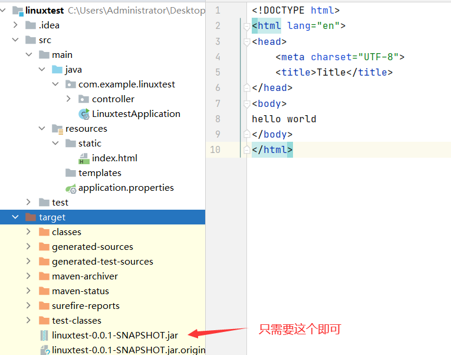The width and height of the screenshot is (451, 355).
Task: Click the lang="en" attribute
Action: [314, 25]
